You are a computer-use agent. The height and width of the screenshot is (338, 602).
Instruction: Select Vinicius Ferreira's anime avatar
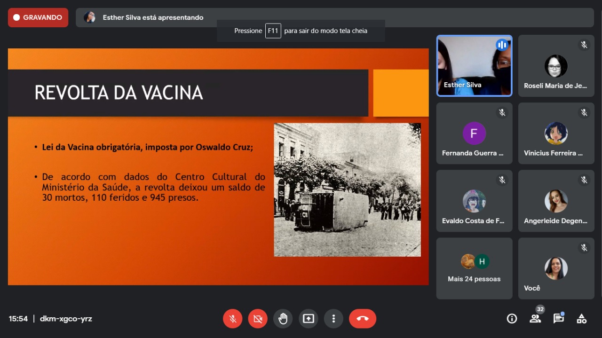coord(556,134)
